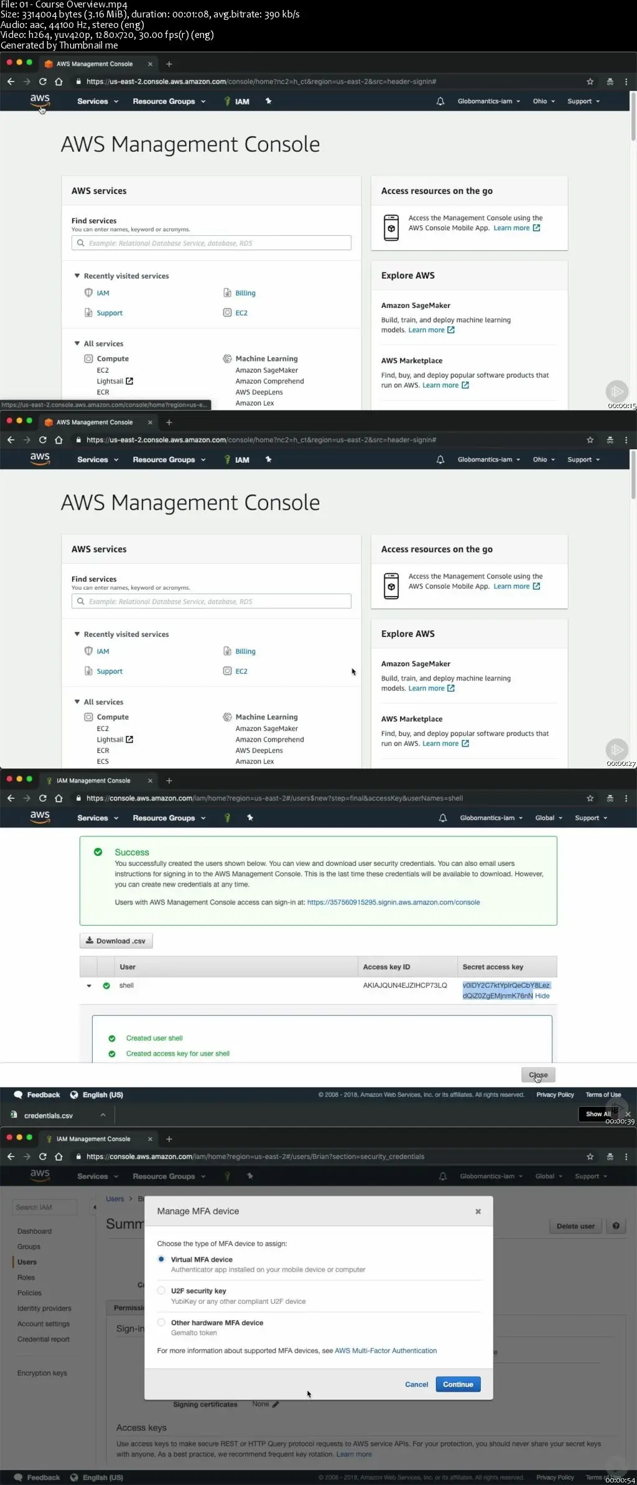Click the incognito icon in the 00:00:27 frame browser

coord(610,440)
